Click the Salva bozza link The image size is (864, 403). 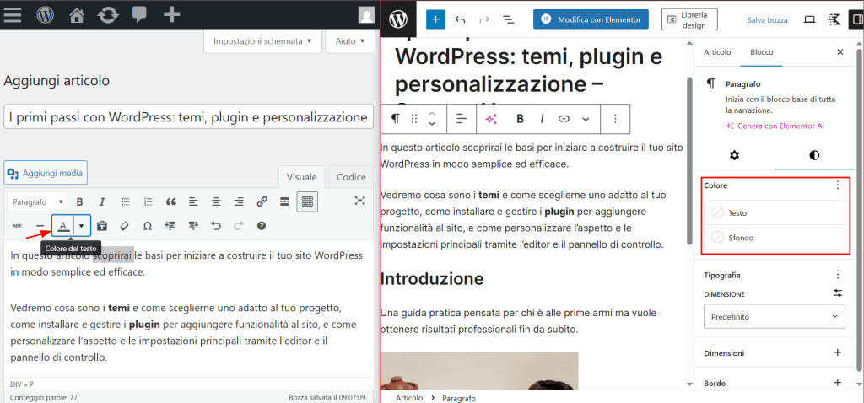[767, 19]
